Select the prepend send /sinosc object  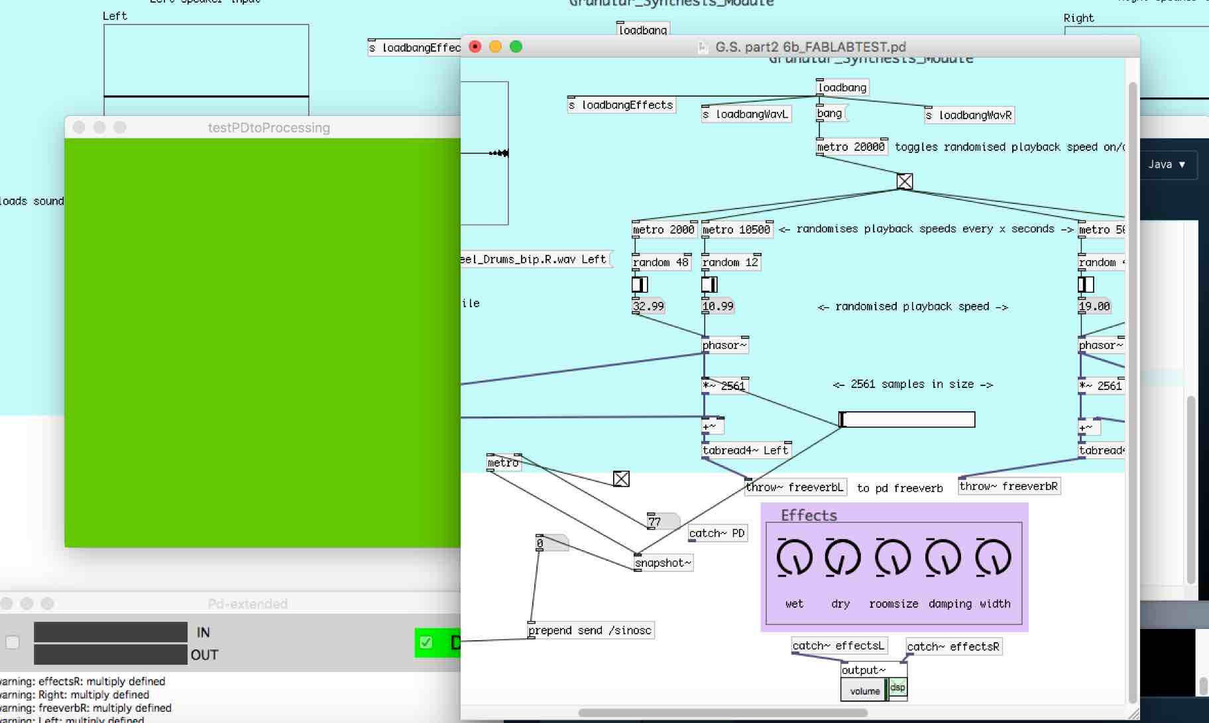[x=591, y=630]
